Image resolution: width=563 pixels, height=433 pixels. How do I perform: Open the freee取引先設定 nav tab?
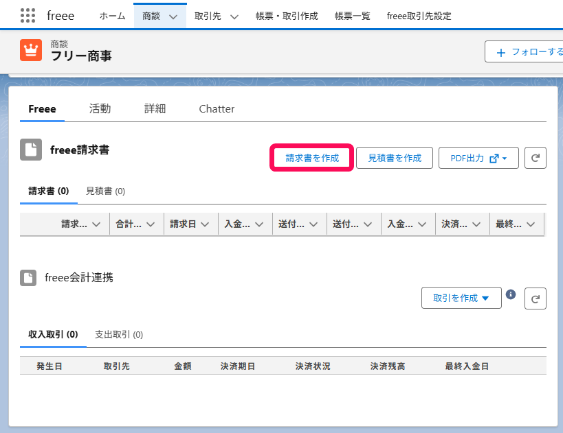click(419, 16)
